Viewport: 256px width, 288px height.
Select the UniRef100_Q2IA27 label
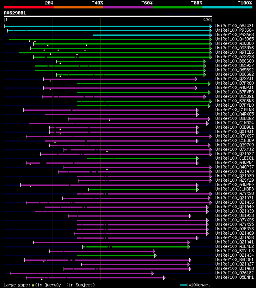[x=234, y=264]
